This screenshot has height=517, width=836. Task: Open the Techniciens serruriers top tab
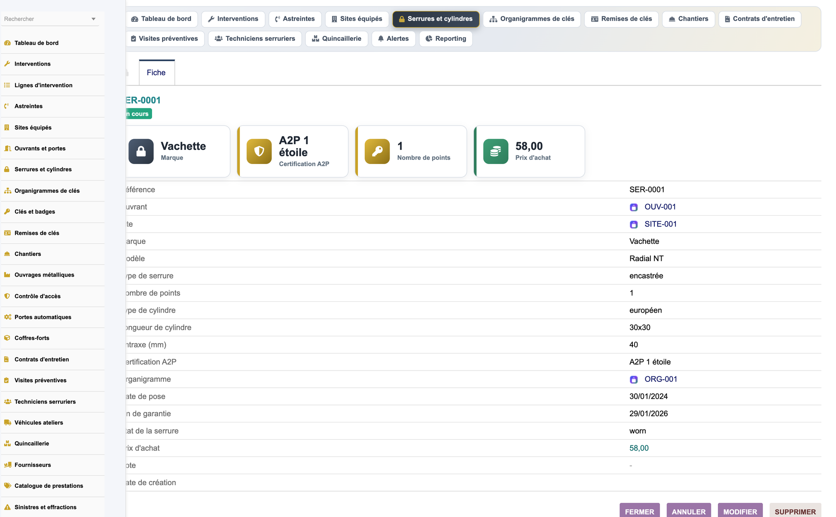(x=255, y=39)
